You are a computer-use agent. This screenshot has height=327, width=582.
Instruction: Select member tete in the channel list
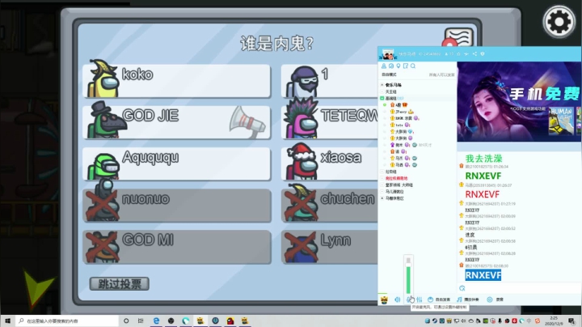400,125
